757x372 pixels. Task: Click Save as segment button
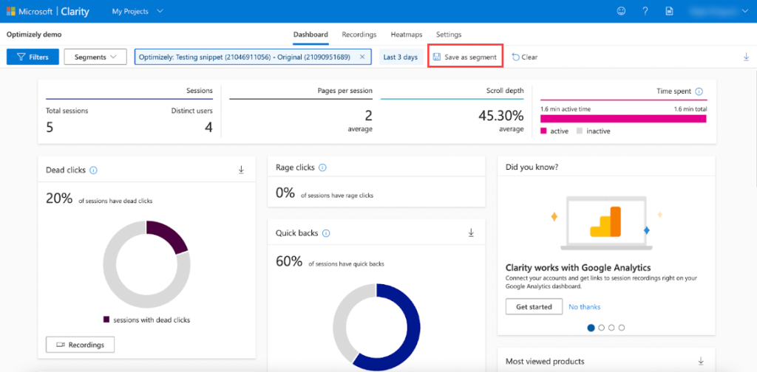coord(465,57)
